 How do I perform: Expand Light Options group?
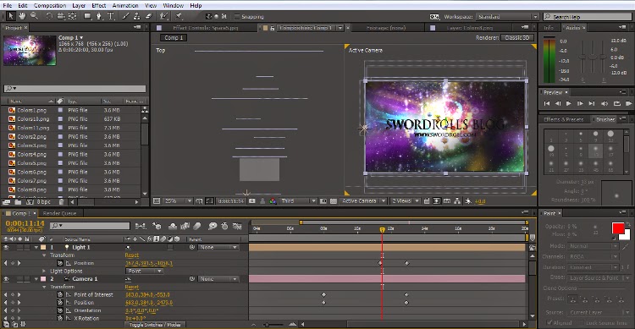click(44, 271)
